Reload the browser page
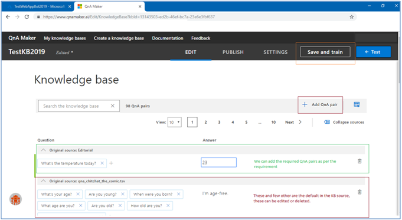This screenshot has height=220, width=402. click(27, 17)
